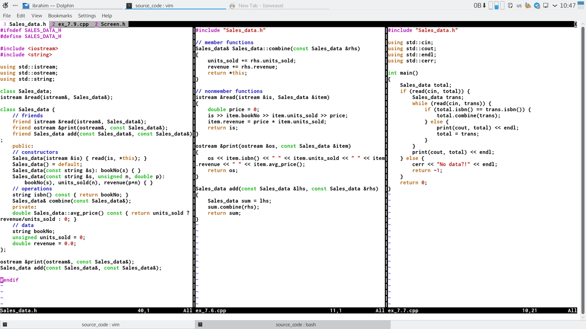The width and height of the screenshot is (586, 329).
Task: Open the three-dots panel menu
Action: pyautogui.click(x=16, y=5)
